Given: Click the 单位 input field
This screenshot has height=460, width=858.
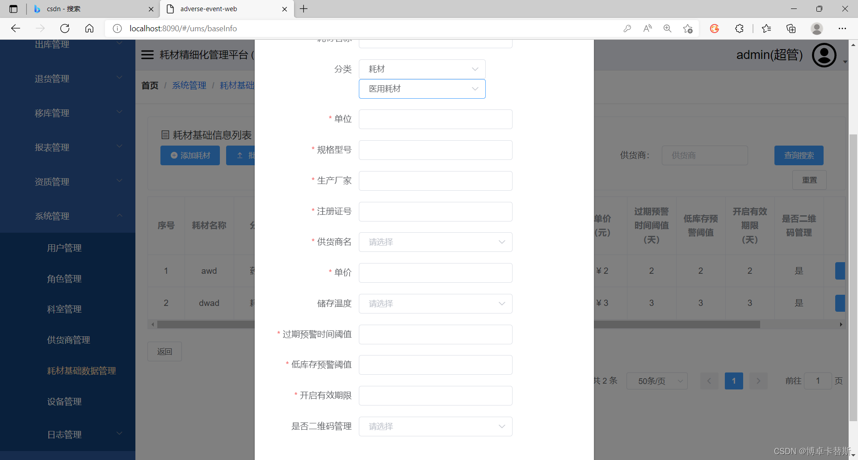Looking at the screenshot, I should 435,119.
